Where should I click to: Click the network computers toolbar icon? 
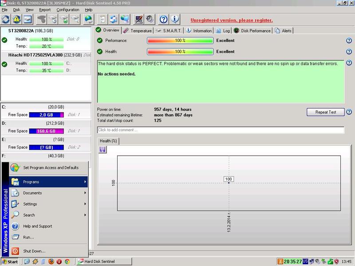pyautogui.click(x=125, y=20)
